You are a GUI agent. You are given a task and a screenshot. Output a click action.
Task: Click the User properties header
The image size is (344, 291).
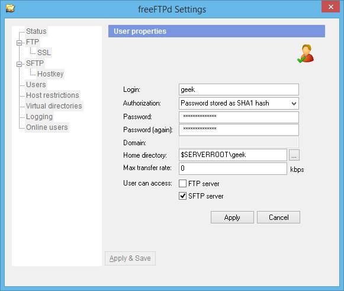(x=217, y=31)
